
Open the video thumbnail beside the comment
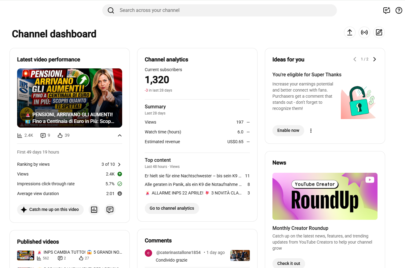point(240,255)
